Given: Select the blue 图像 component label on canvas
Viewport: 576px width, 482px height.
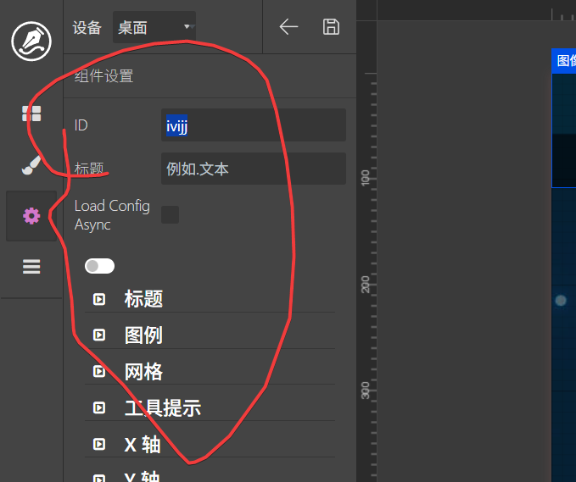Looking at the screenshot, I should (565, 61).
